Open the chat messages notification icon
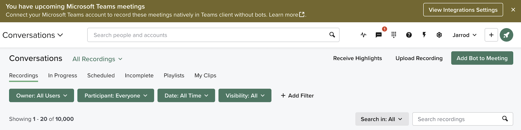The image size is (521, 130). click(x=379, y=35)
